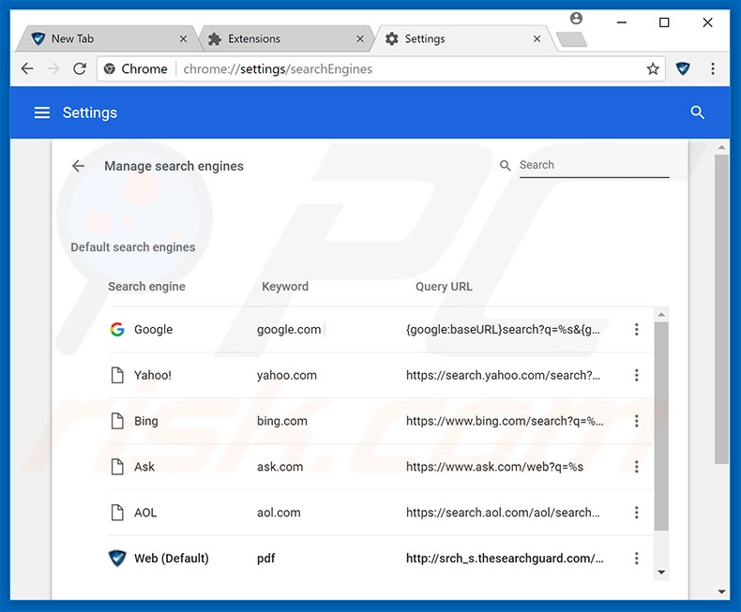Click the page scrollbar down arrow
The width and height of the screenshot is (741, 612).
721,591
